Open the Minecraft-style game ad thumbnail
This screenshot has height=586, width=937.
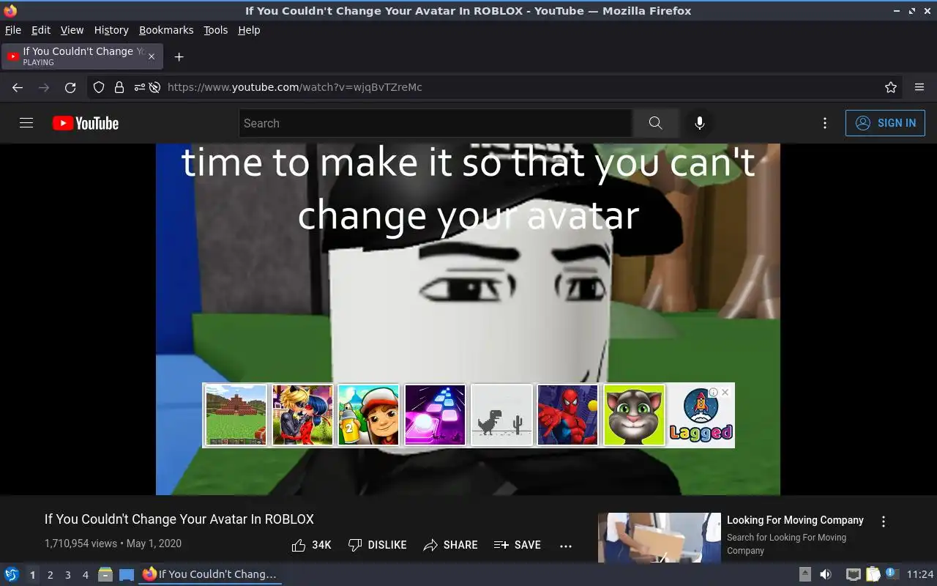[x=236, y=415]
